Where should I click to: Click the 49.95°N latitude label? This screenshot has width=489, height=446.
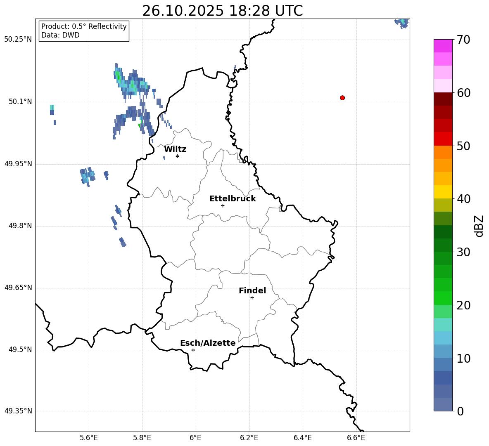tap(18, 163)
